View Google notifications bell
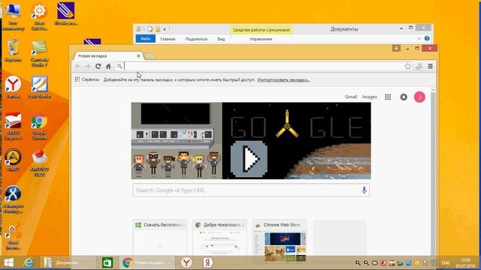This screenshot has width=481, height=270. coord(404,97)
